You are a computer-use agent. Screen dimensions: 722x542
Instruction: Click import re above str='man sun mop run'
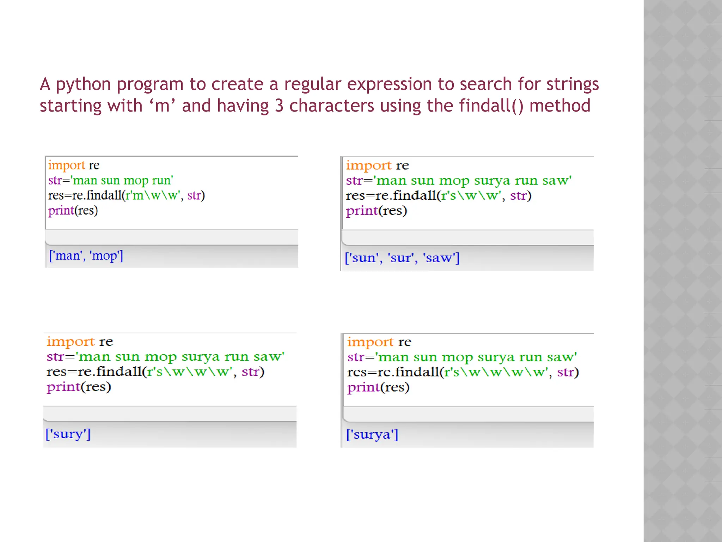point(74,165)
